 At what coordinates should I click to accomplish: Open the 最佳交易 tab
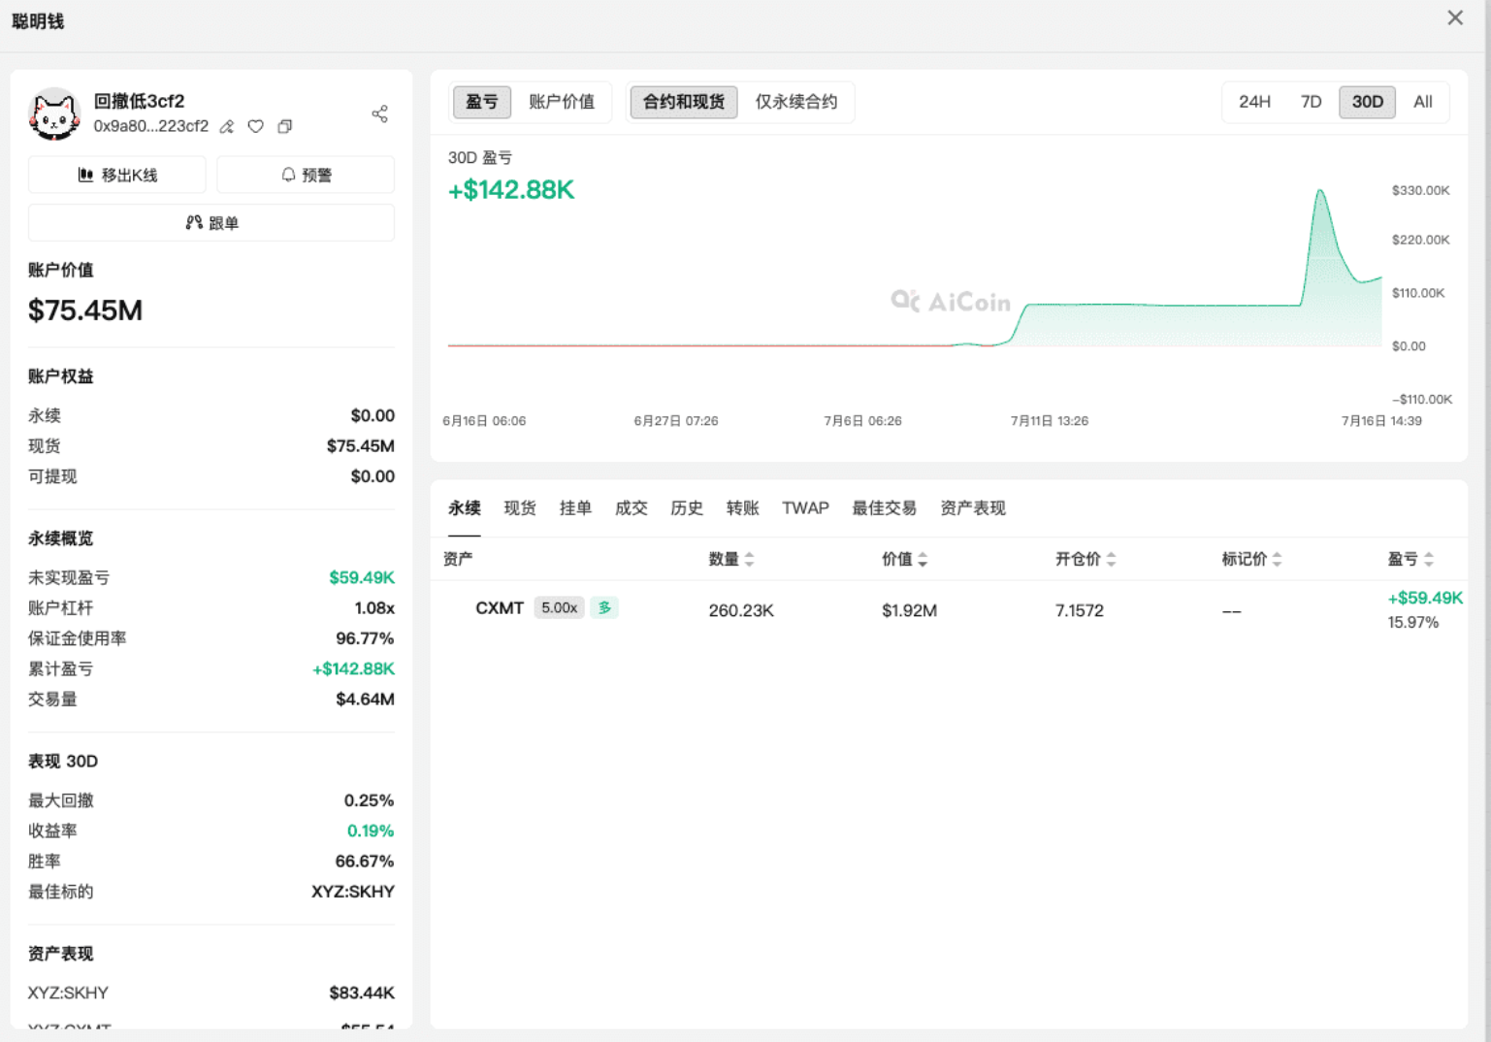click(x=884, y=508)
